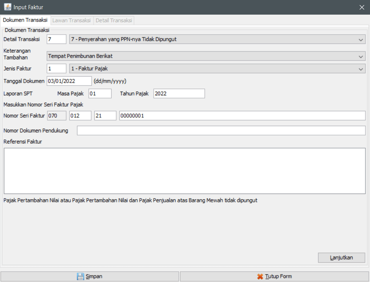Viewport: 370px width, 282px height.
Task: Click the Java app icon in title bar
Action: [x=8, y=7]
